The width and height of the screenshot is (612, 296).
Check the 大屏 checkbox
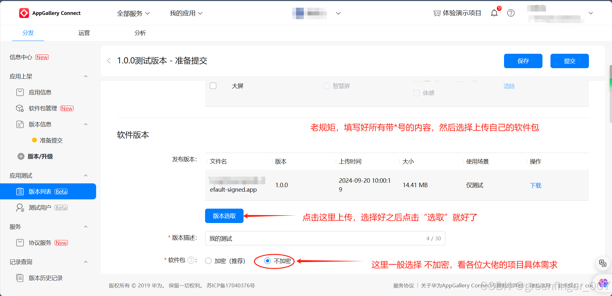point(213,86)
